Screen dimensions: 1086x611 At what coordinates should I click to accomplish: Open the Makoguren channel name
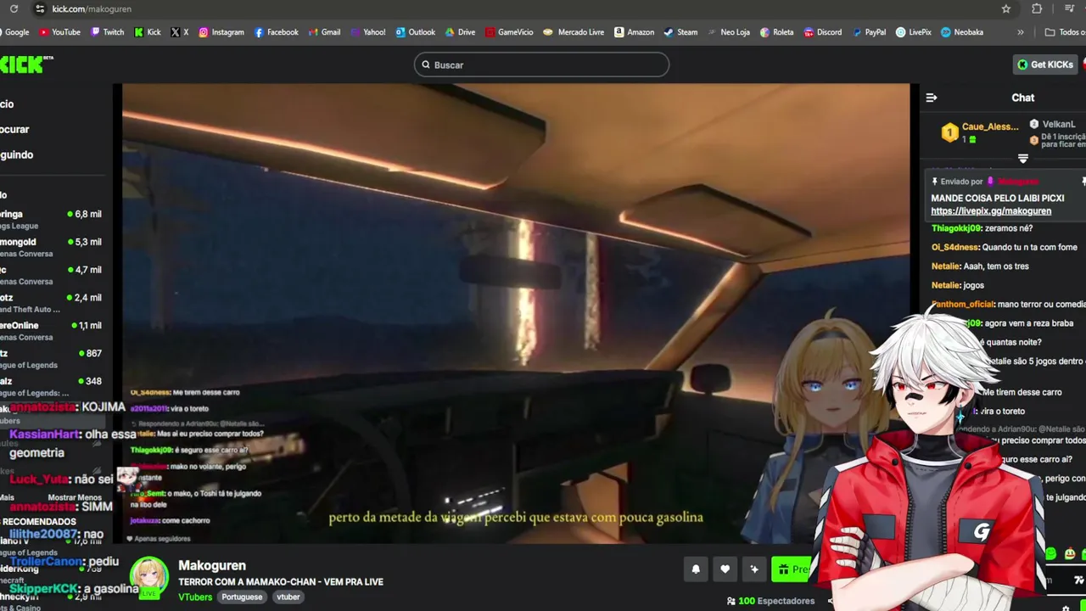[x=212, y=565]
